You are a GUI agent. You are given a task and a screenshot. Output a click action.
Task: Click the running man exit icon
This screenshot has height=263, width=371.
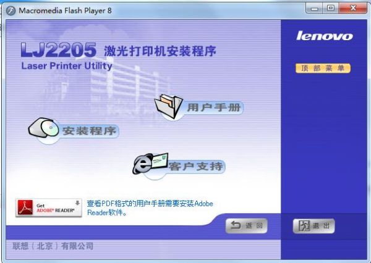[304, 226]
